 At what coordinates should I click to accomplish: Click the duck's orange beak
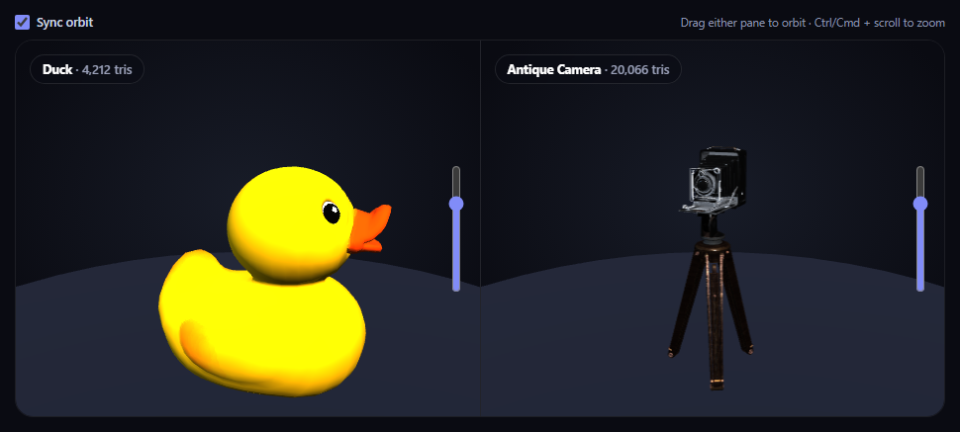[x=369, y=228]
